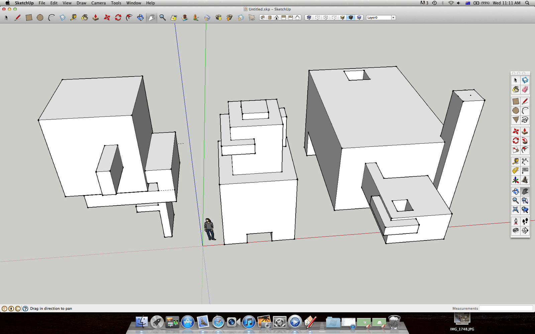The height and width of the screenshot is (334, 535).
Task: Select the Paint Bucket tool
Action: 515,89
